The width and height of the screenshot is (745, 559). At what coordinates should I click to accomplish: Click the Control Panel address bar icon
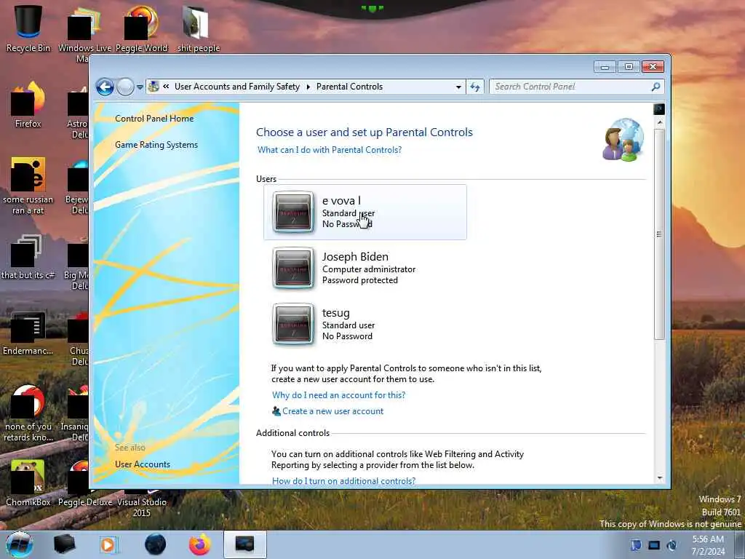click(x=154, y=87)
